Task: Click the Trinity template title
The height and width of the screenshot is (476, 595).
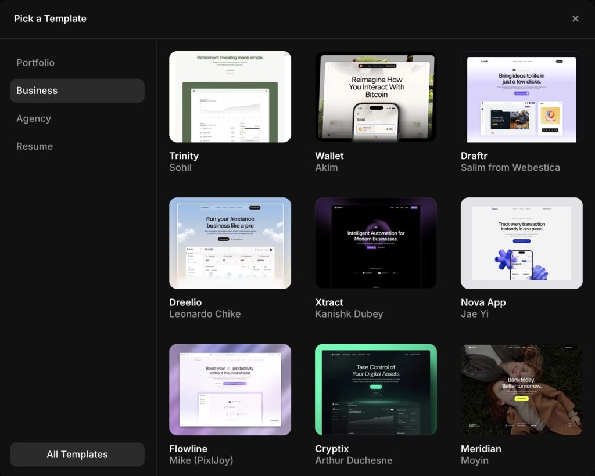Action: coord(184,156)
